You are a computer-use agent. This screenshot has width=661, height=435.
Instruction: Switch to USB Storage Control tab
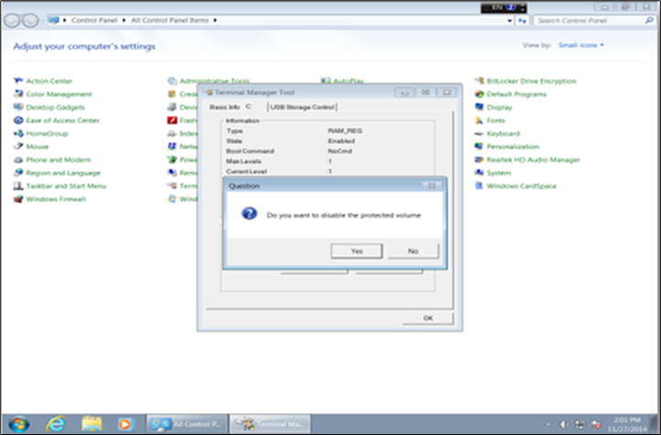(296, 107)
